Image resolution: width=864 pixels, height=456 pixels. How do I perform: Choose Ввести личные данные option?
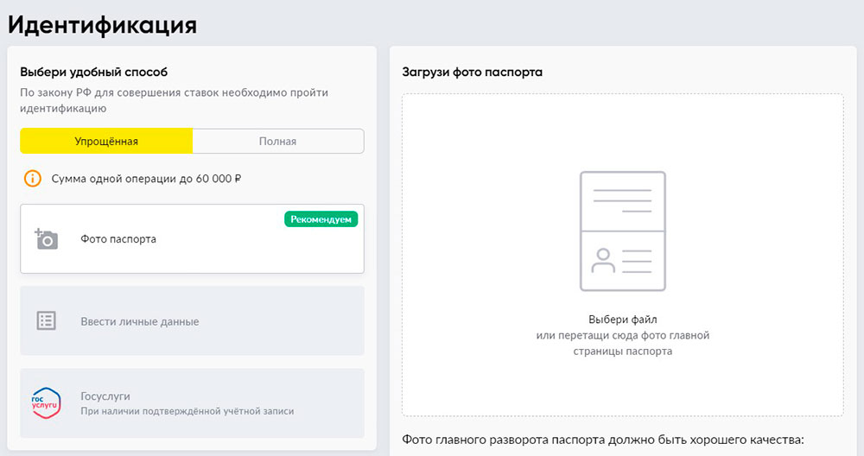click(x=193, y=320)
